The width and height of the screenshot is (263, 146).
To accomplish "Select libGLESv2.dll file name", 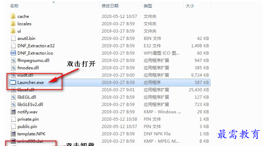I will pos(30,105).
